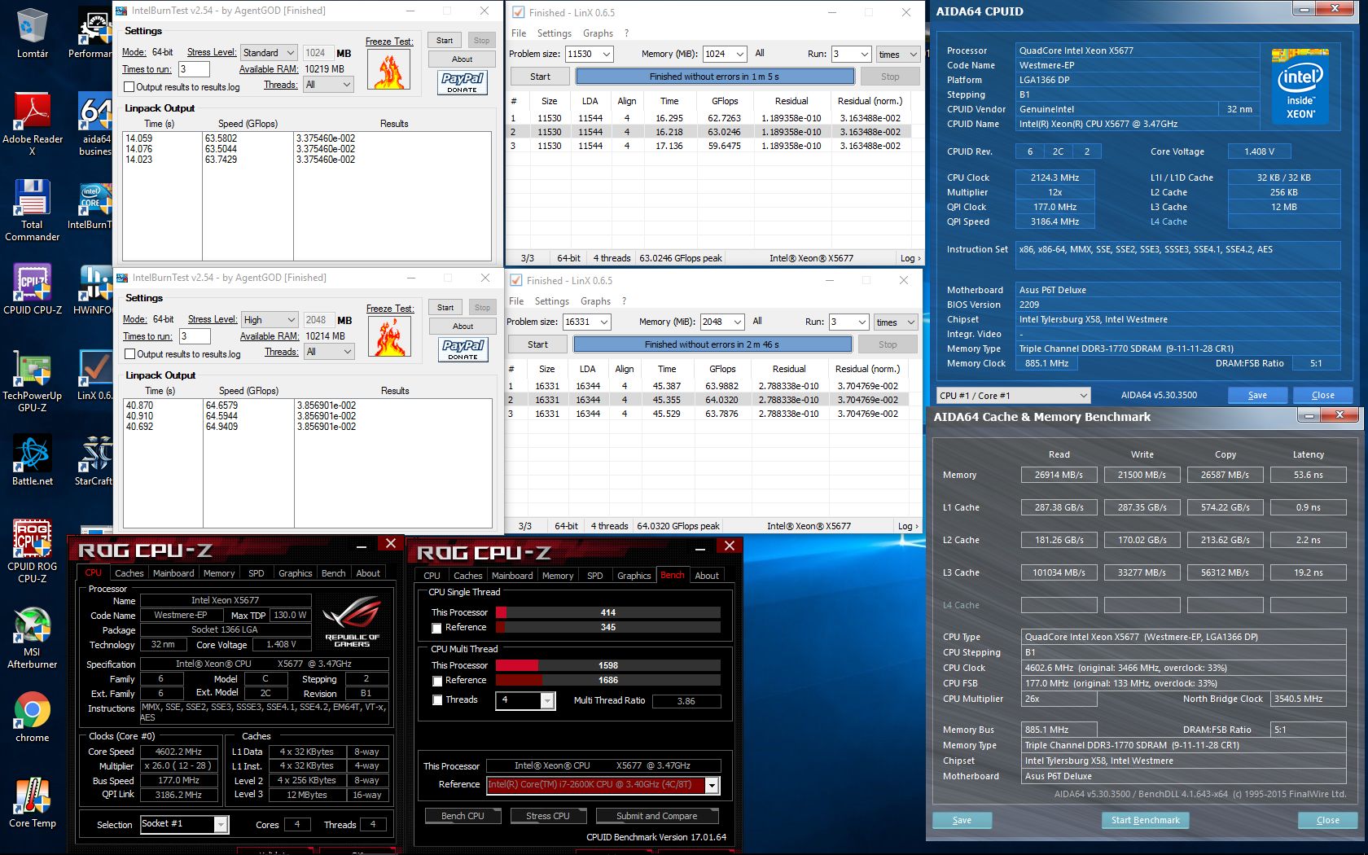Viewport: 1368px width, 855px height.
Task: Click Start in top LinX window
Action: 540,77
